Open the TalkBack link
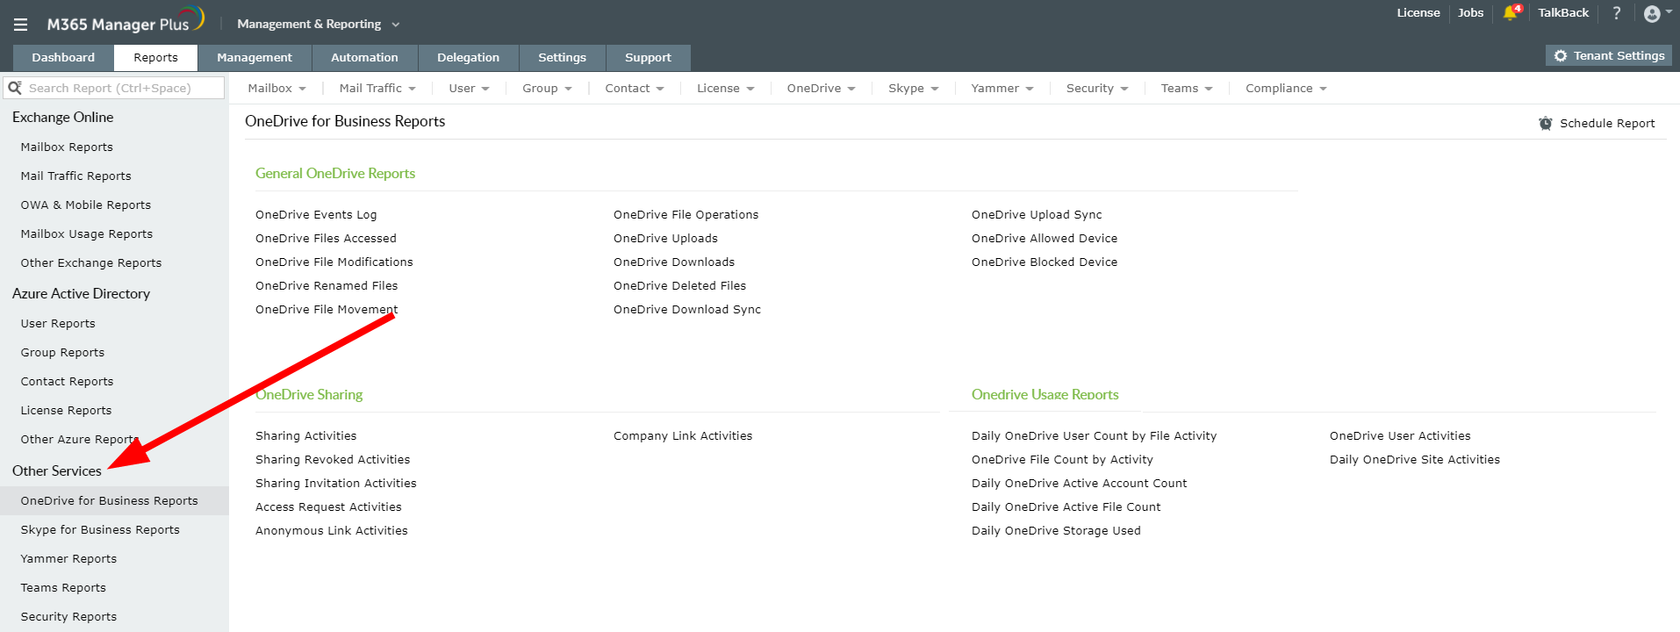Viewport: 1680px width, 632px height. coord(1563,13)
